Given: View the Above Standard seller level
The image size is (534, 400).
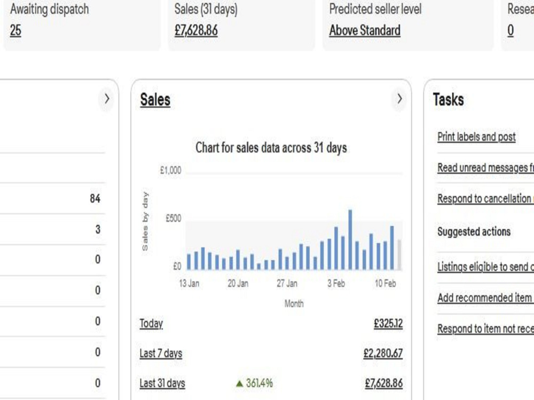Looking at the screenshot, I should (365, 30).
